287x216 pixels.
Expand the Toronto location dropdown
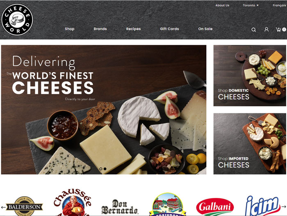(251, 5)
